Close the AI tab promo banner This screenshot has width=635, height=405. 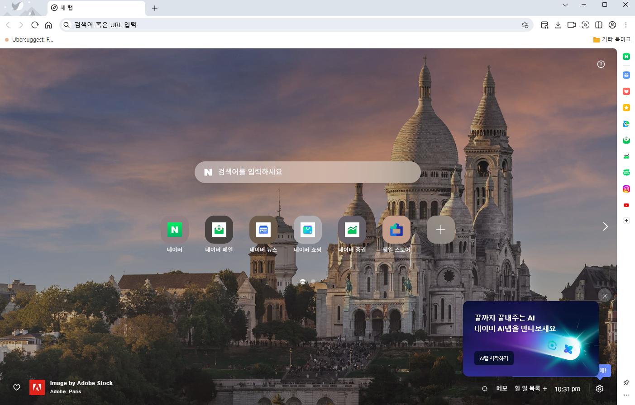coord(605,296)
